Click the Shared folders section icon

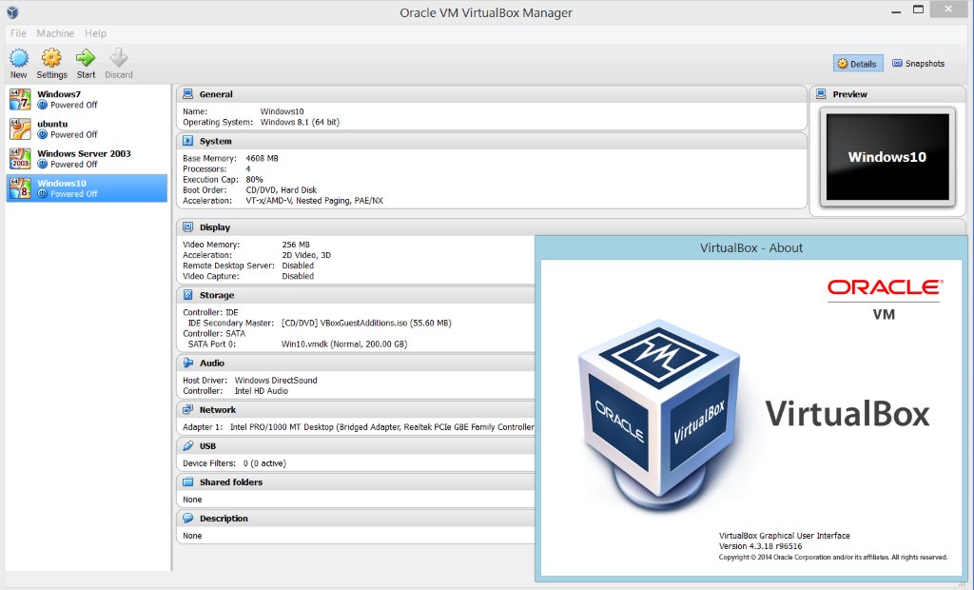pyautogui.click(x=187, y=482)
